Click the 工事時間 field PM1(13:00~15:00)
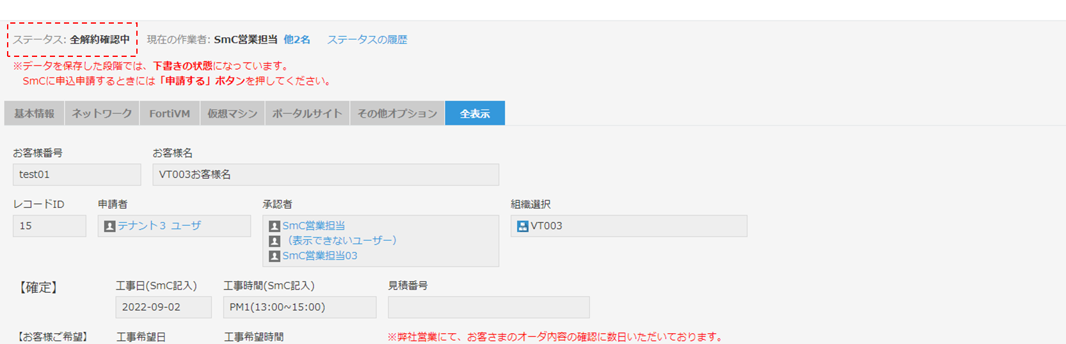1066x344 pixels. [299, 307]
